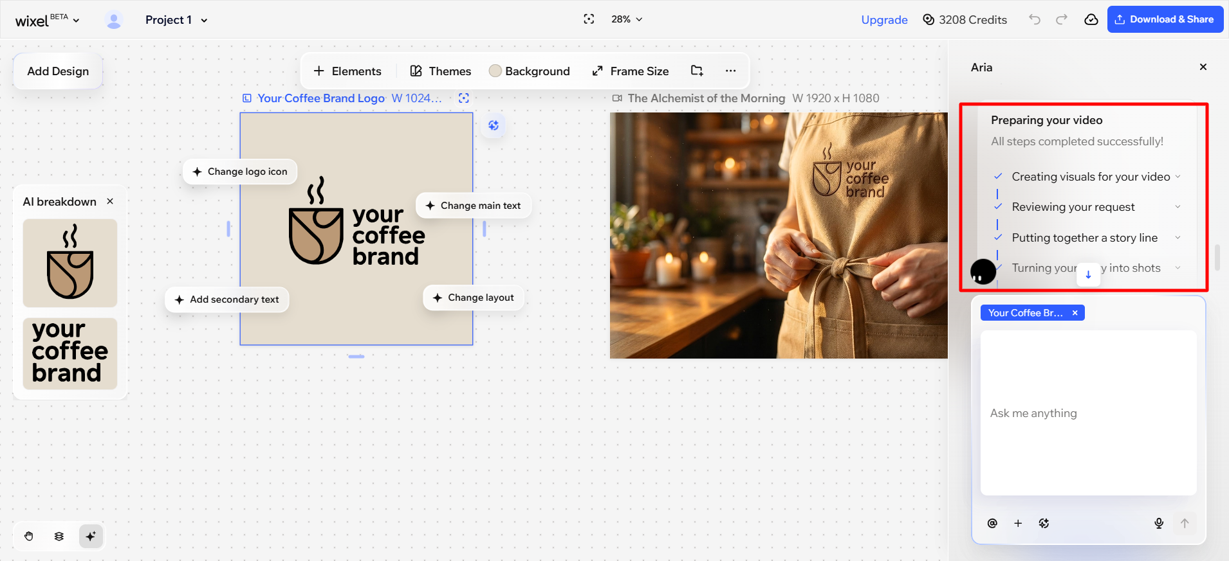Click the right edge handle of logo frame

coord(485,228)
